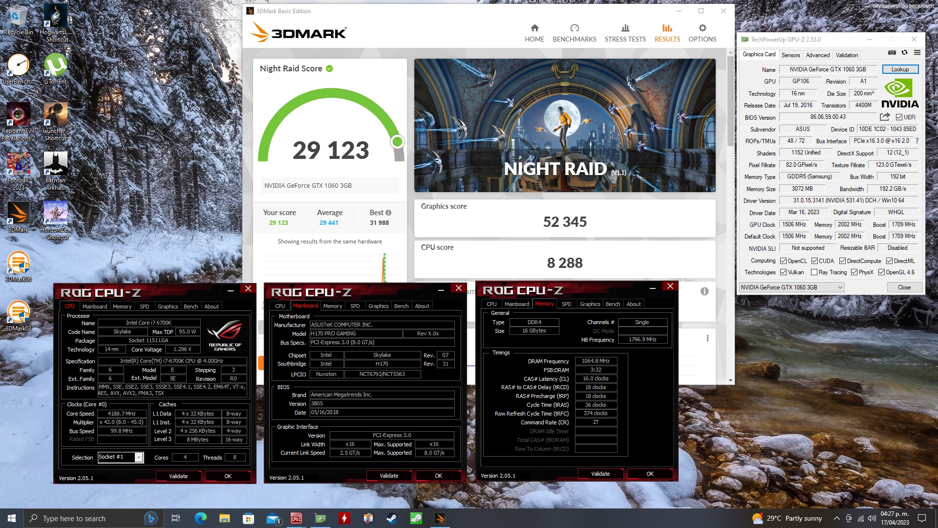
Task: Click the Close button in GPU-Z
Action: pyautogui.click(x=904, y=287)
